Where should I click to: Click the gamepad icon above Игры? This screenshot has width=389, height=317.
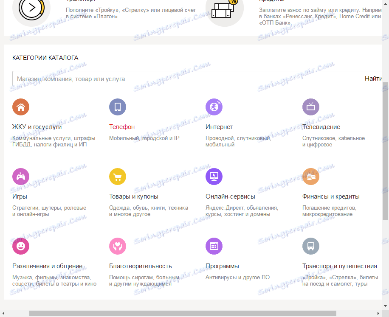click(x=21, y=177)
